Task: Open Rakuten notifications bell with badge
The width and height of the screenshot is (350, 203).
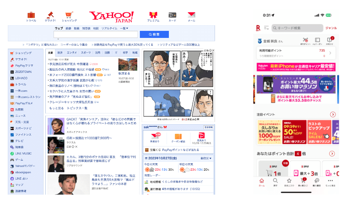Action: tap(329, 40)
